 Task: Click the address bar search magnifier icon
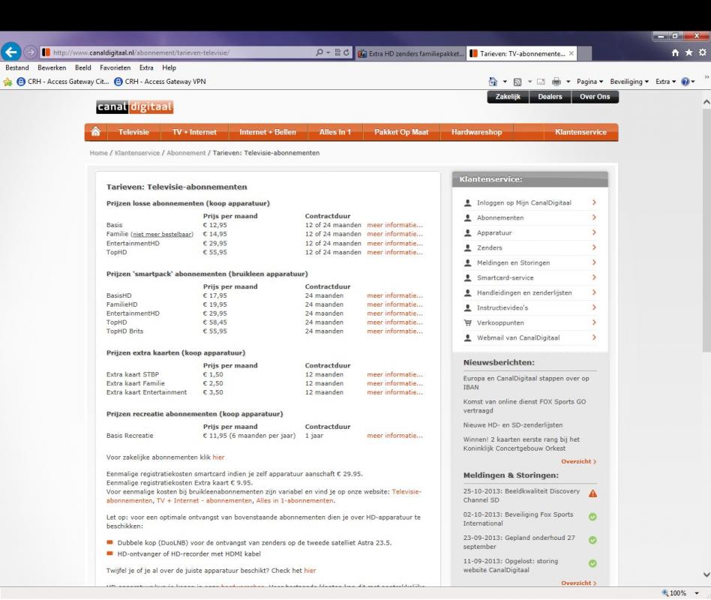pos(319,52)
